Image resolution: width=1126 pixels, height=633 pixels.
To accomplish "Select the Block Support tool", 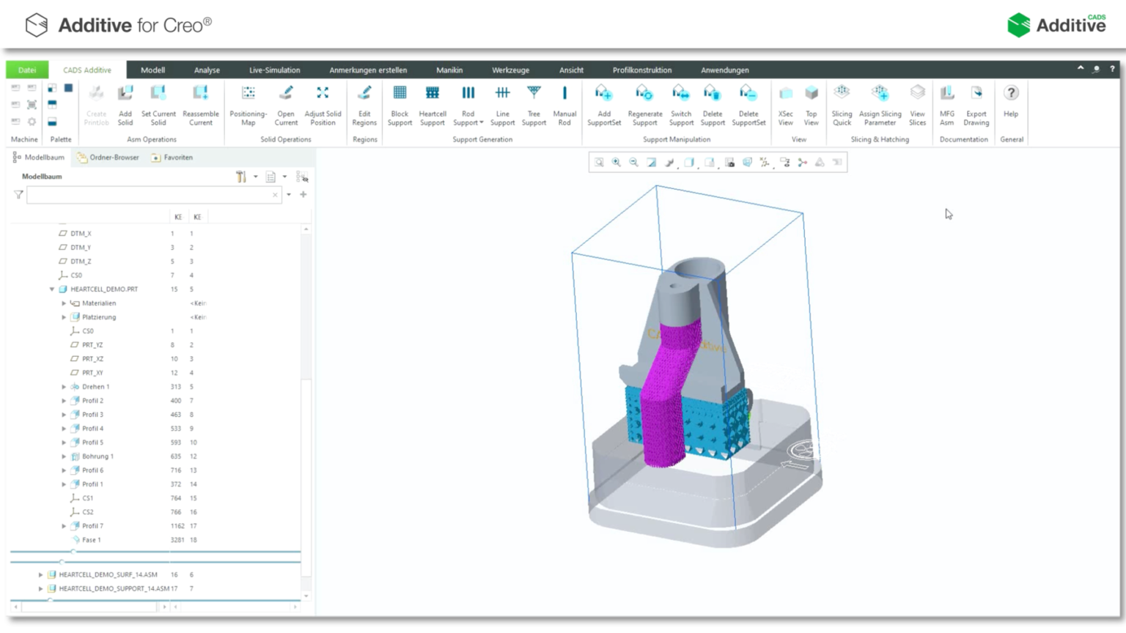I will 400,103.
